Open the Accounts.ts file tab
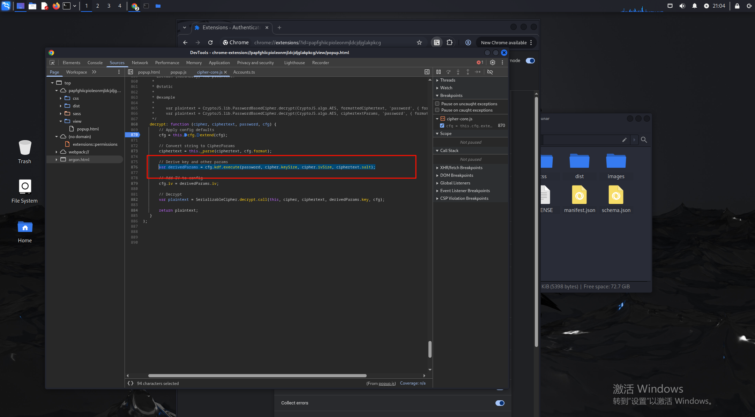This screenshot has height=417, width=755. (x=244, y=72)
